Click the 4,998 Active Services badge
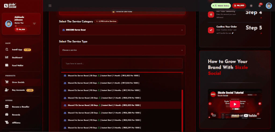The image size is (275, 132). coord(106,21)
